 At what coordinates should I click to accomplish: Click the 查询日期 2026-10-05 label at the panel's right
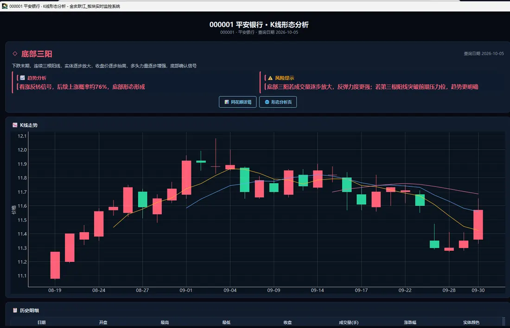tap(484, 54)
